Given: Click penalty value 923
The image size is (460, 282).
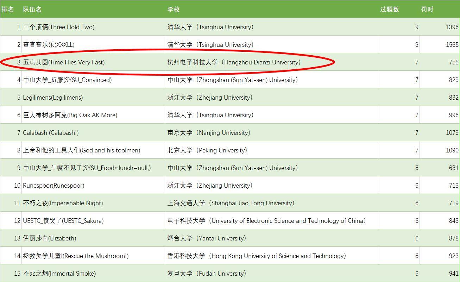Looking at the screenshot, I should [x=454, y=256].
